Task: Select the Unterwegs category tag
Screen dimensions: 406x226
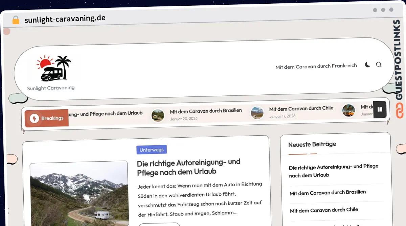Action: click(152, 150)
